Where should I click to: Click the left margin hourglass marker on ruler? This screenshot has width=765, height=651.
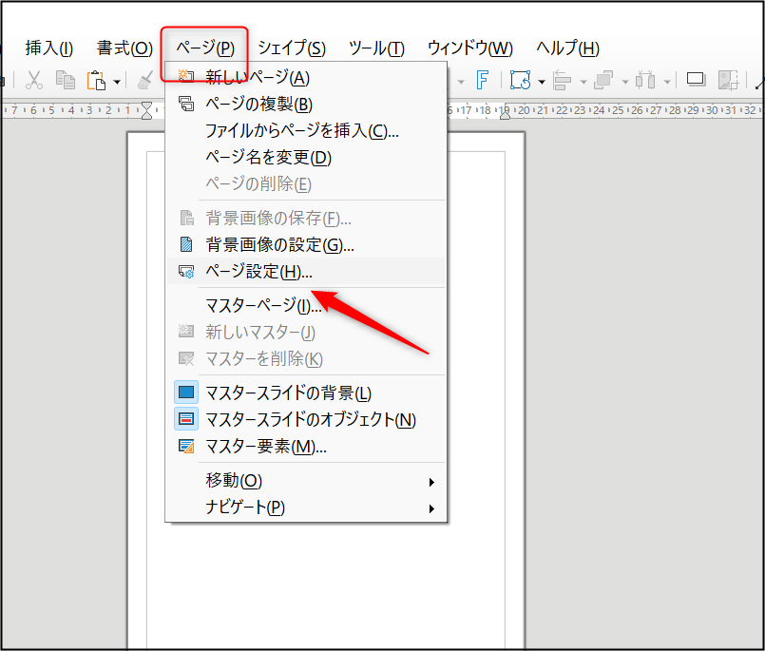[x=146, y=111]
